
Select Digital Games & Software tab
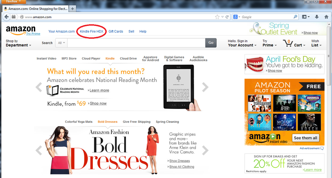(174, 59)
